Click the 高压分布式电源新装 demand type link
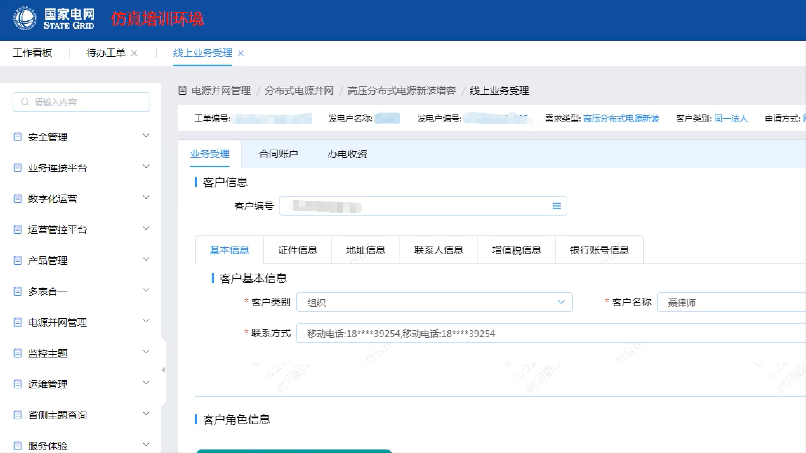This screenshot has width=806, height=453. 621,119
